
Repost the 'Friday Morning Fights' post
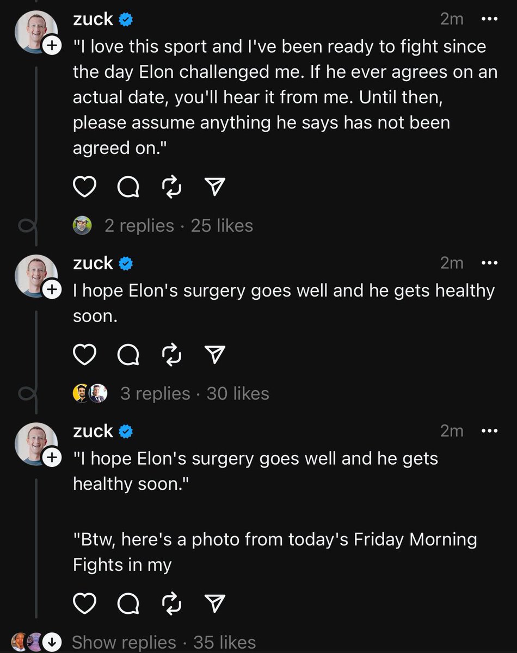point(171,603)
